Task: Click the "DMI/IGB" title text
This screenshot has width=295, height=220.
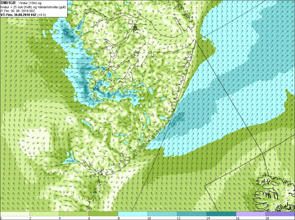Action: [x=8, y=3]
